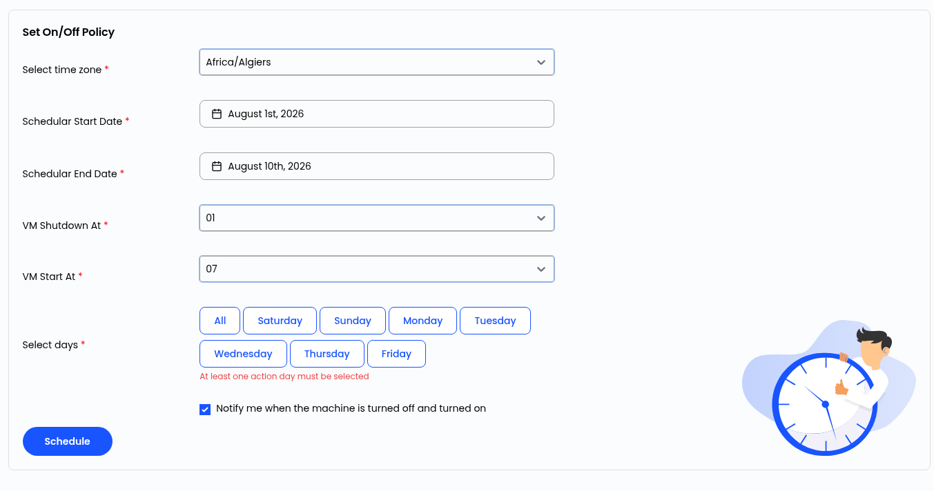Click the notification label text about machine
Viewport: 934px width, 491px height.
[351, 408]
